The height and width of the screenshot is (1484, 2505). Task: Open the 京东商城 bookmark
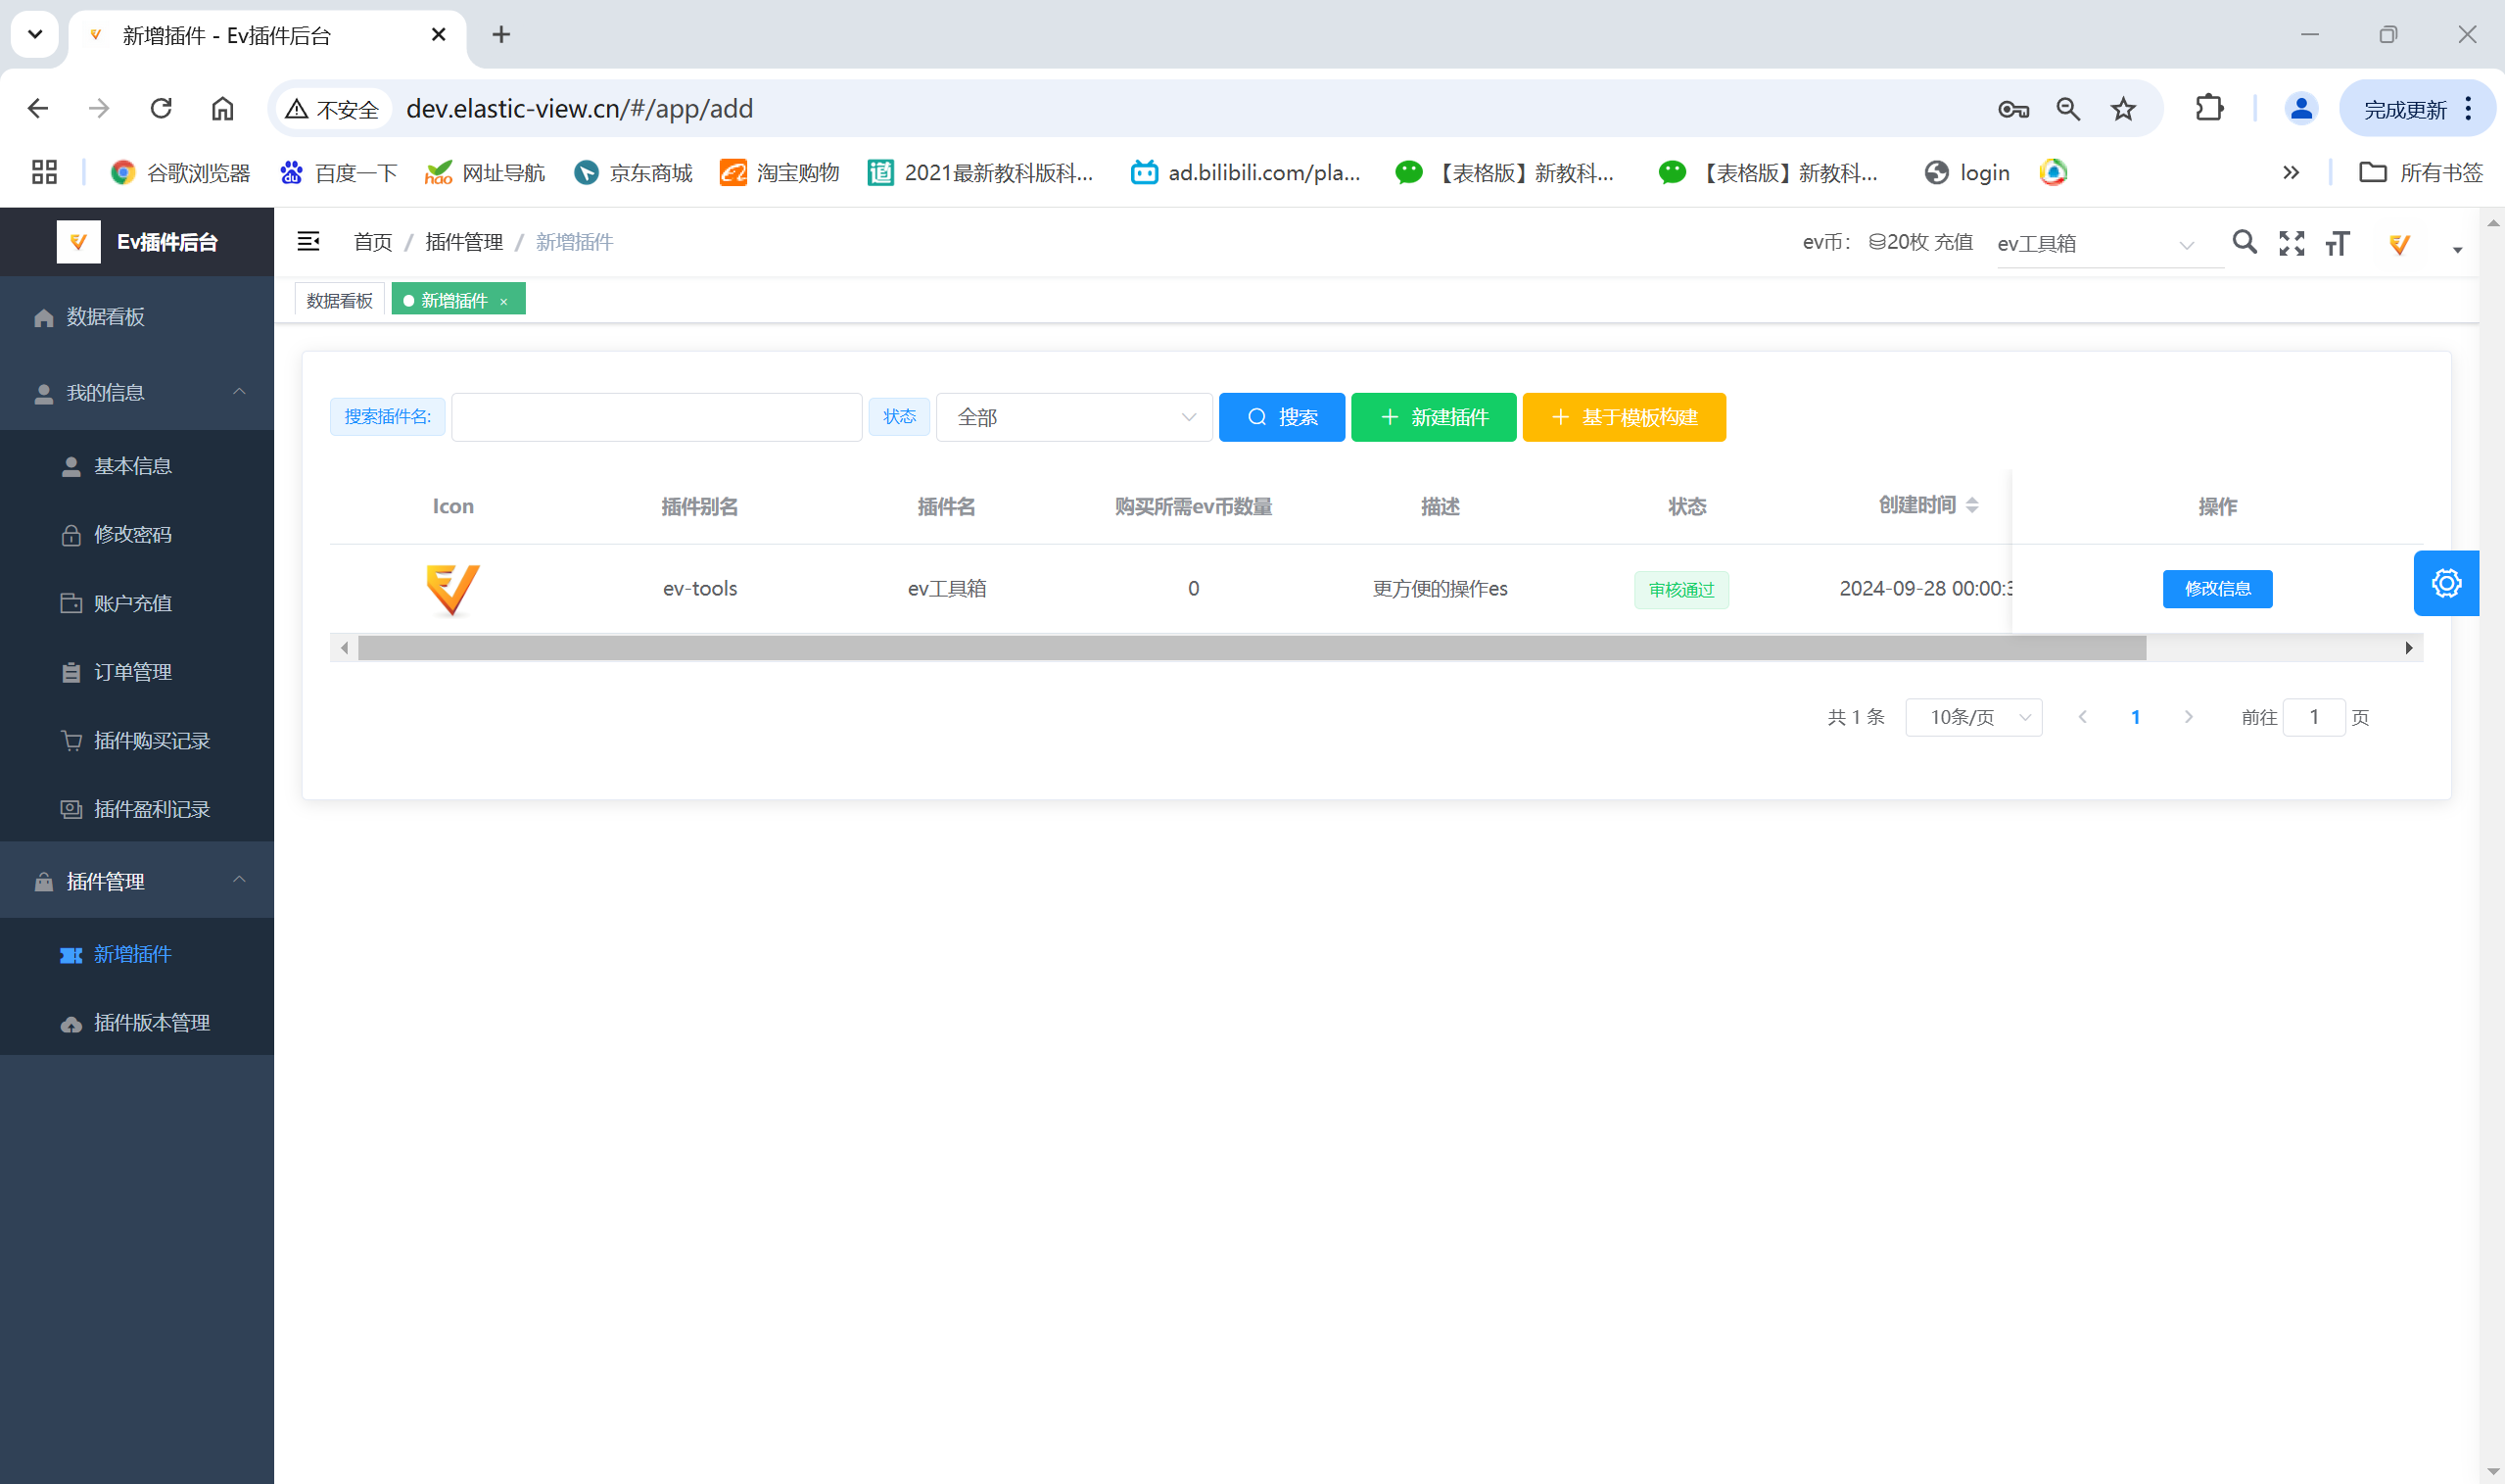[634, 172]
